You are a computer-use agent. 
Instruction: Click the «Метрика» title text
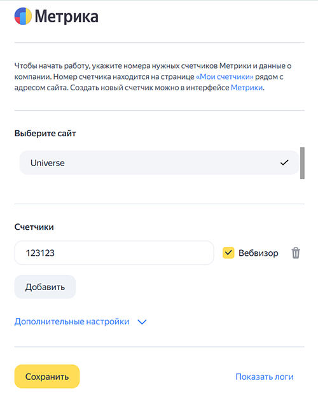(67, 17)
